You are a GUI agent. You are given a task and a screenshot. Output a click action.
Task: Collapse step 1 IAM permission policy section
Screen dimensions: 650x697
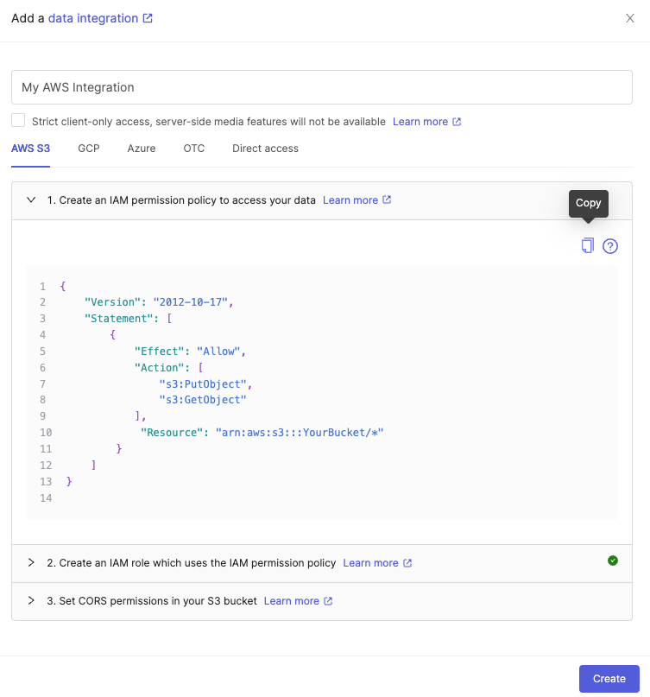pyautogui.click(x=31, y=200)
